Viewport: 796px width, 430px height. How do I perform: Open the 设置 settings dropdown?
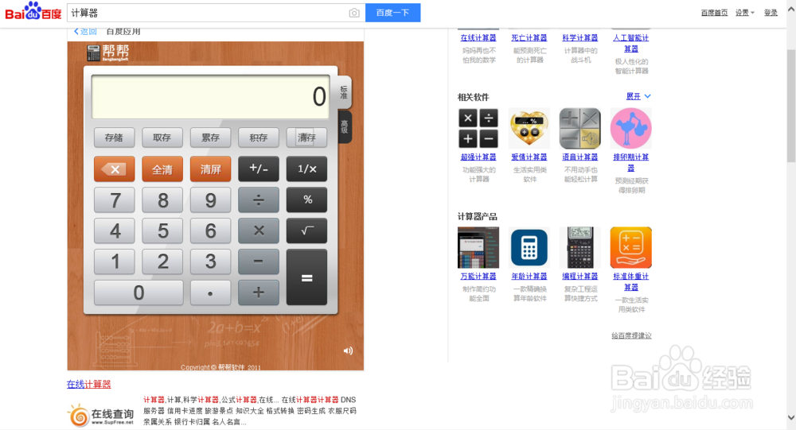745,13
